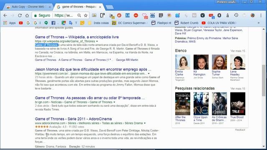Switch to the Auto Copy Chrome Web tab
This screenshot has width=267, height=150.
28,7
